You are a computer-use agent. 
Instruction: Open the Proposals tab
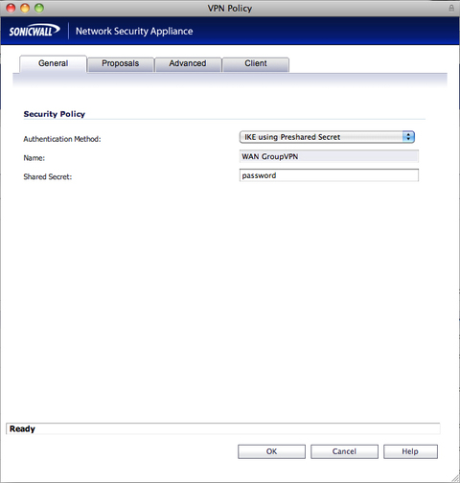pyautogui.click(x=121, y=64)
